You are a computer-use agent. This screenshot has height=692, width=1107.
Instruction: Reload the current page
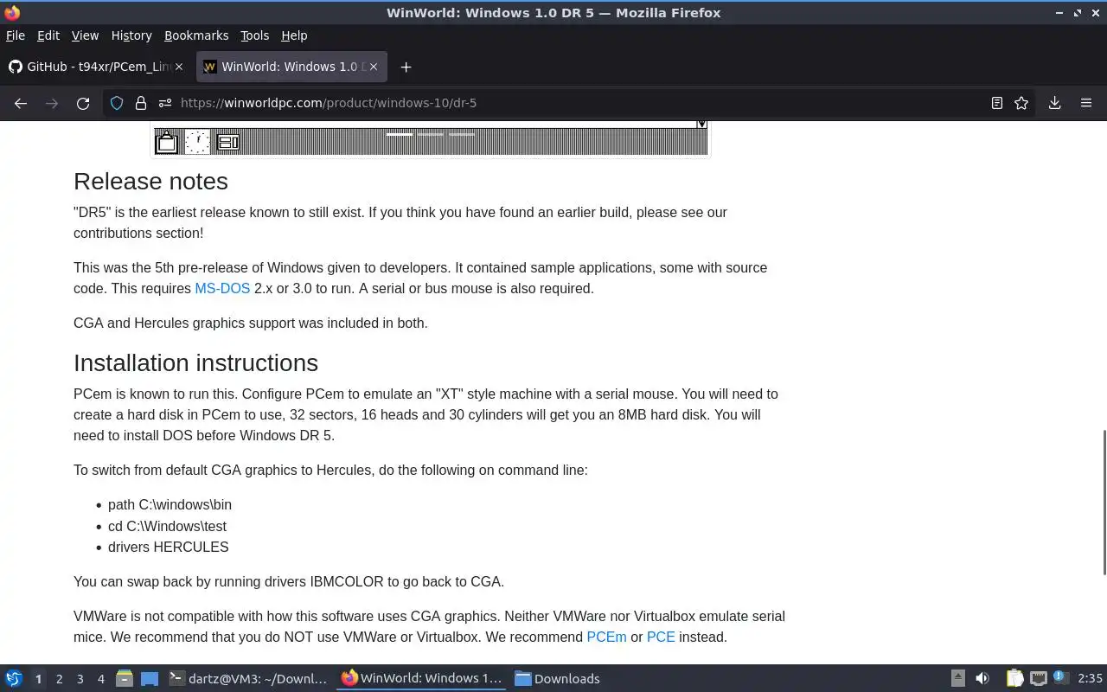coord(83,103)
